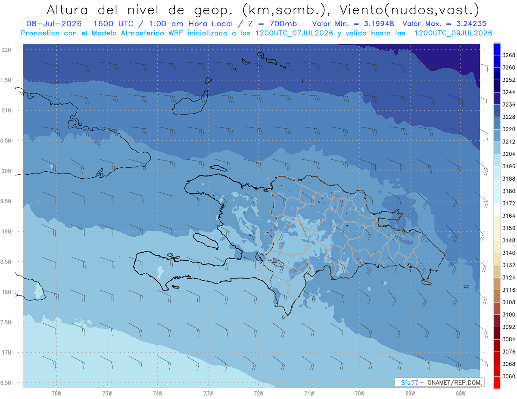Click the '3068' color bar value
The height and width of the screenshot is (399, 517).
click(509, 364)
